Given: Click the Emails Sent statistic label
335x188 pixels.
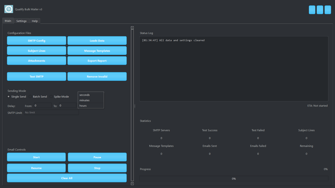Looking at the screenshot, I should [x=210, y=146].
